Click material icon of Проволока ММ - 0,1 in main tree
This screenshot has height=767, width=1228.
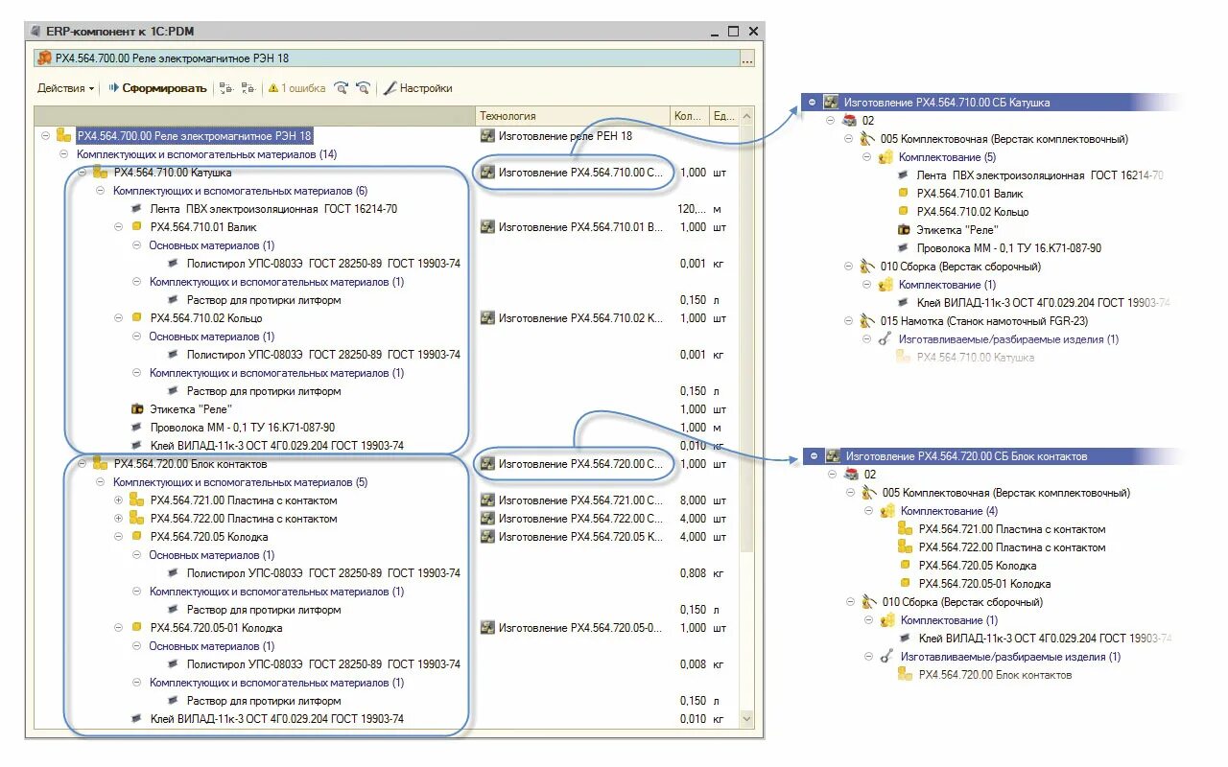tap(136, 428)
